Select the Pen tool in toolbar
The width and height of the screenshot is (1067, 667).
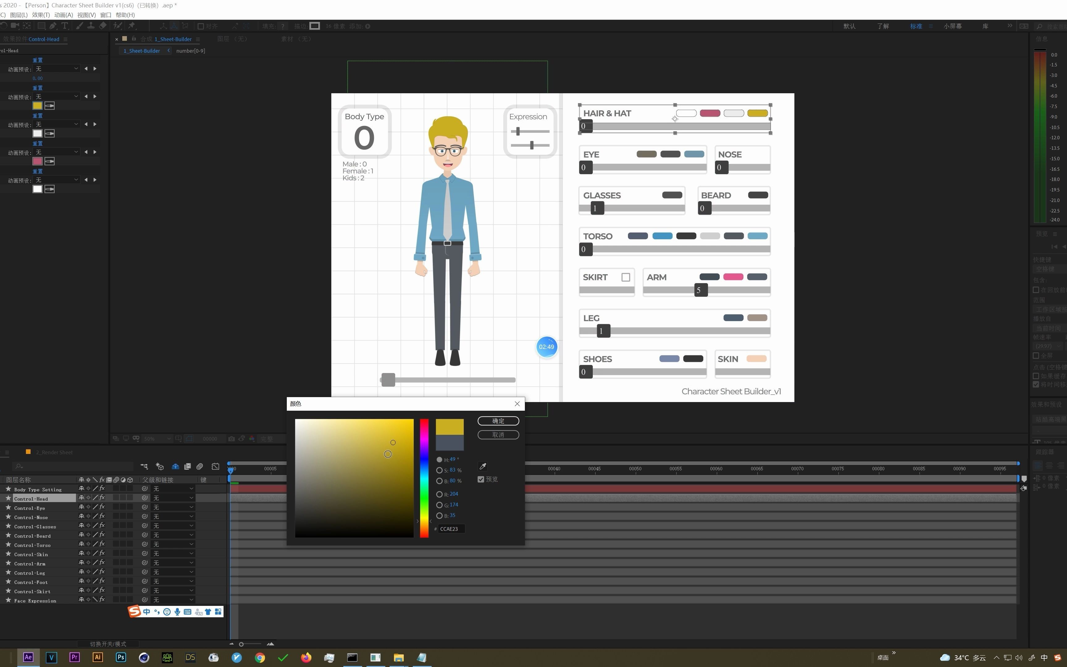pos(53,26)
